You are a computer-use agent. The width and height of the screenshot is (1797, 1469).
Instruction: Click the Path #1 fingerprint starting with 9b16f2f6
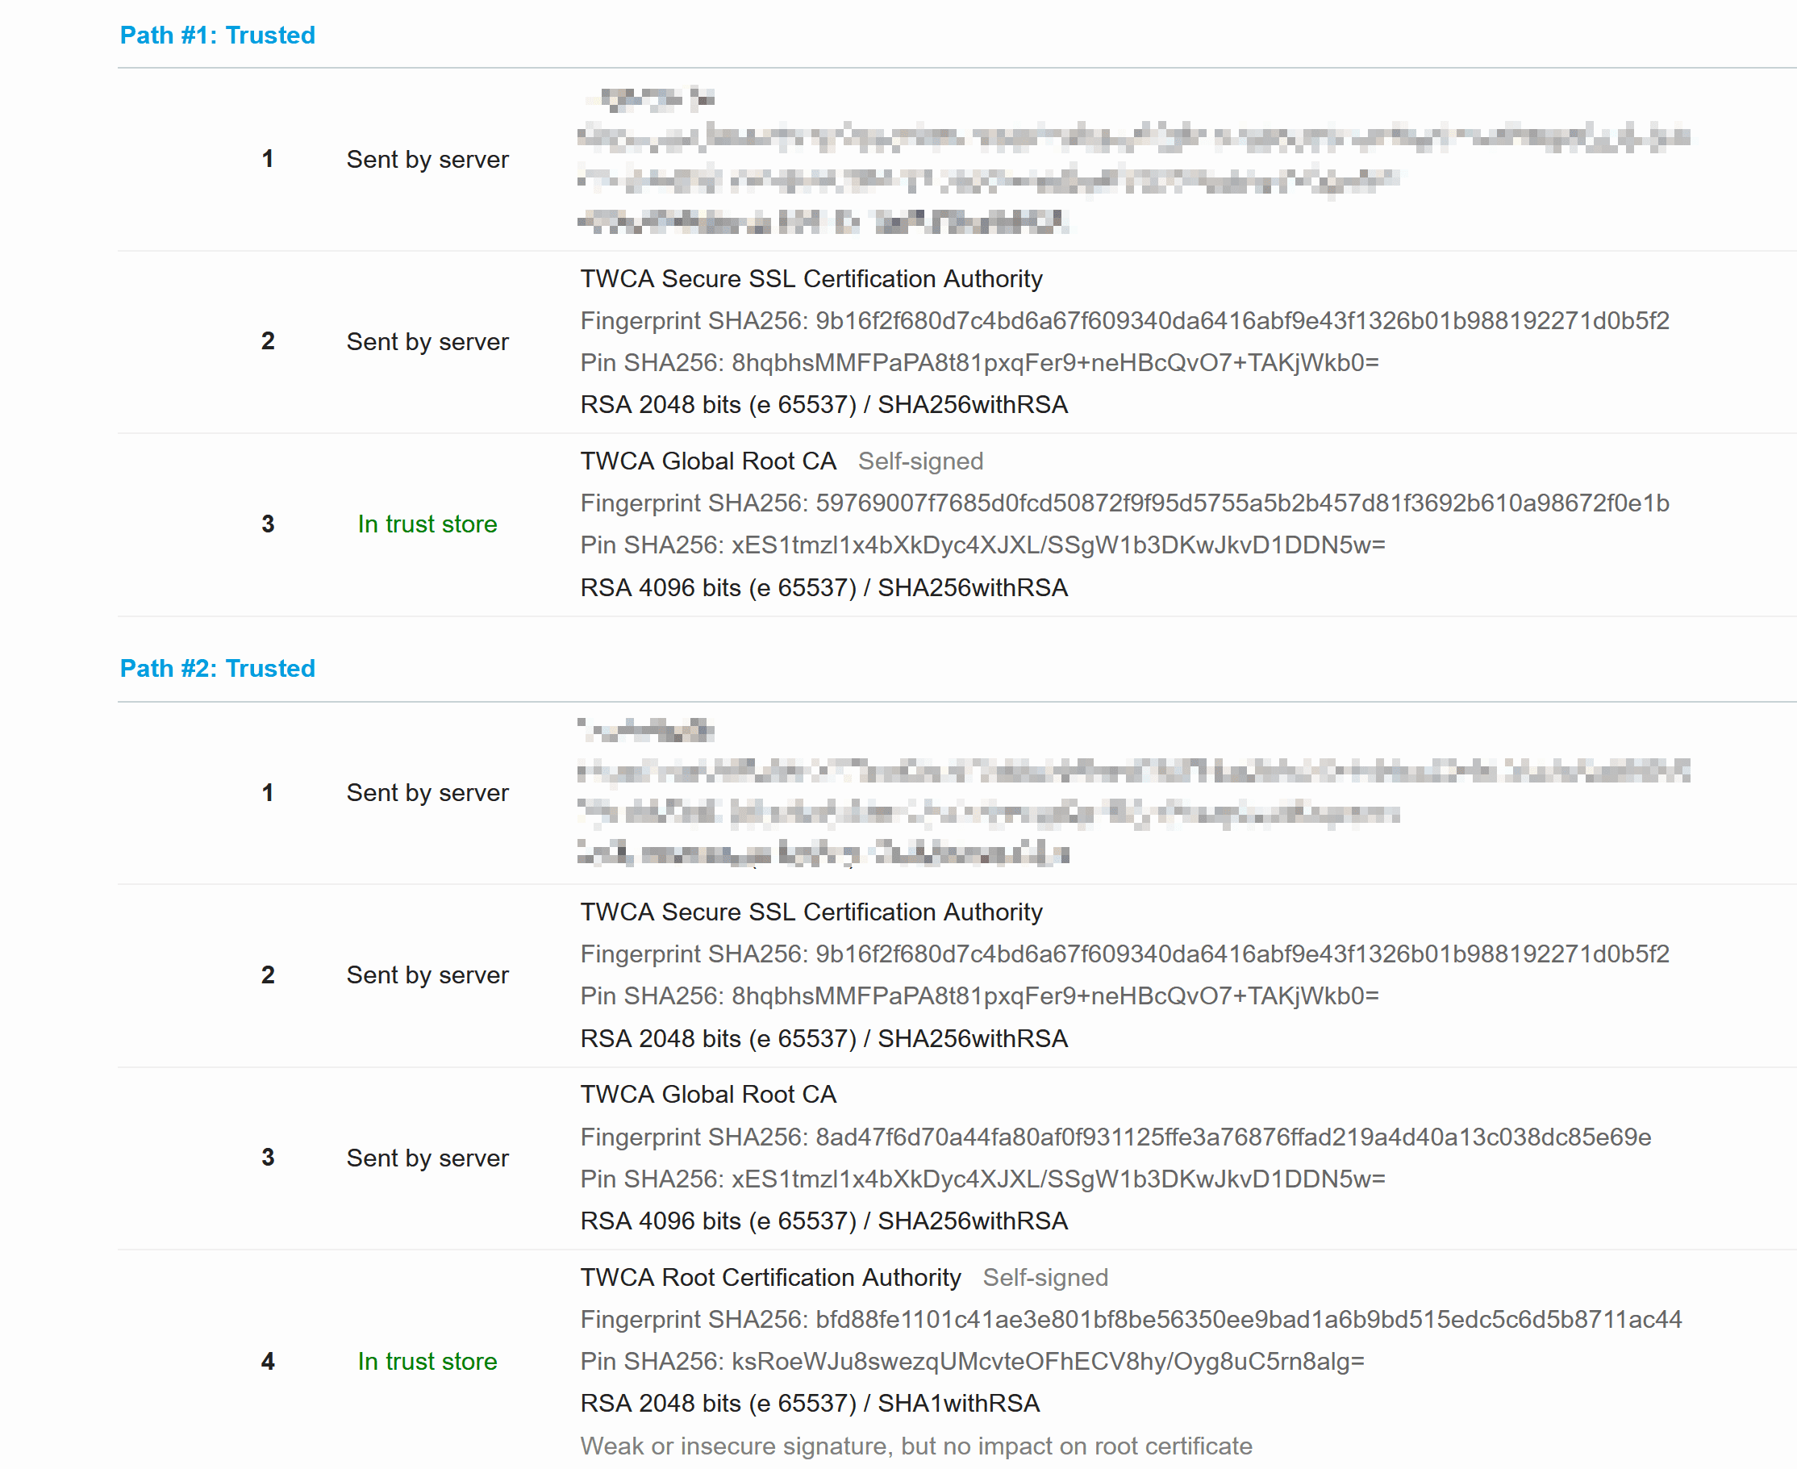[x=1124, y=321]
